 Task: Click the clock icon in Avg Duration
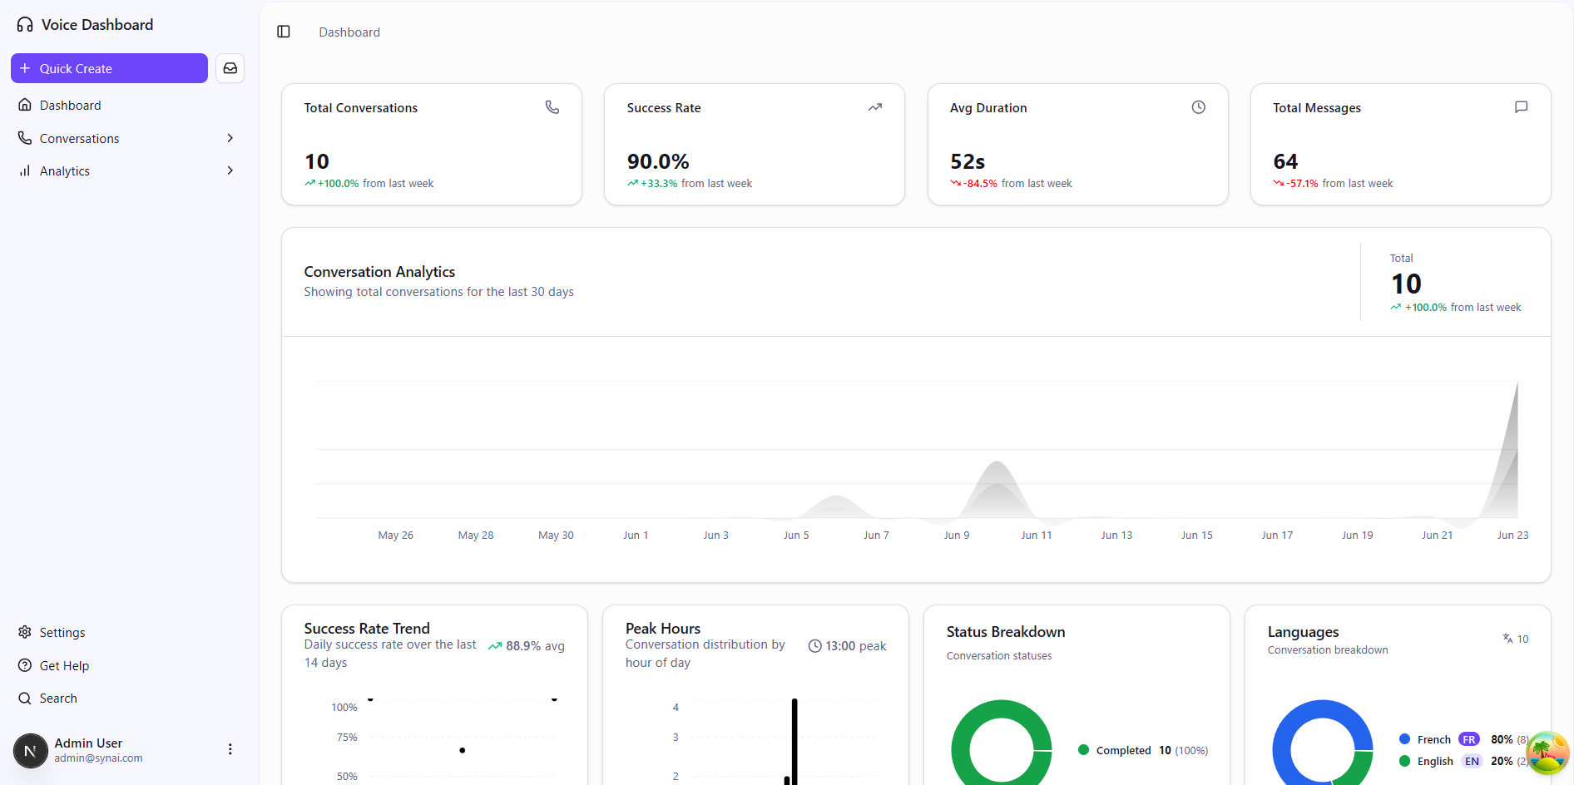pyautogui.click(x=1198, y=107)
